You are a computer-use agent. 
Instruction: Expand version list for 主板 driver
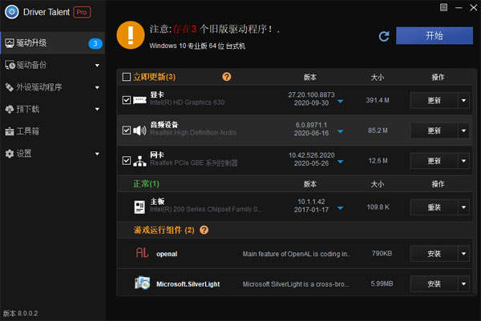coord(340,208)
